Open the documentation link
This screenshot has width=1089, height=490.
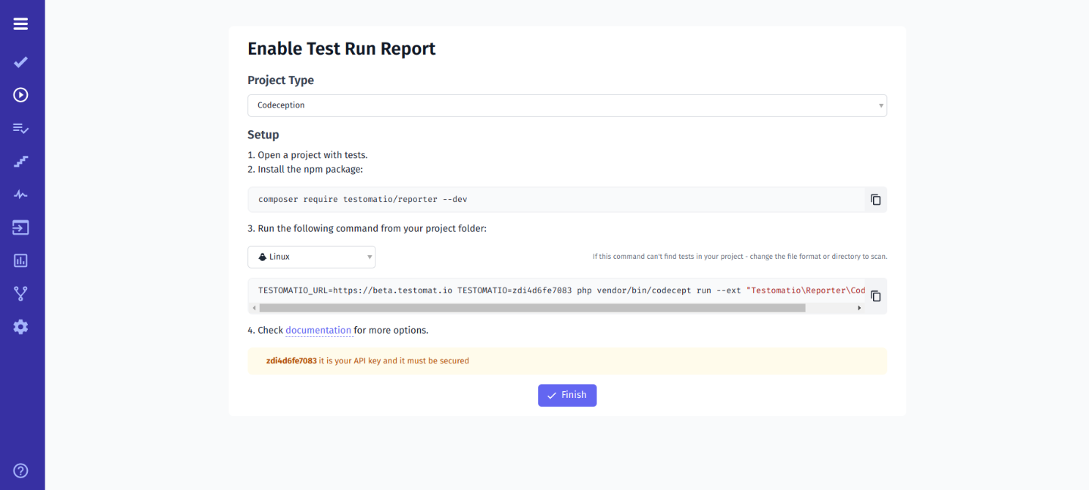tap(318, 330)
